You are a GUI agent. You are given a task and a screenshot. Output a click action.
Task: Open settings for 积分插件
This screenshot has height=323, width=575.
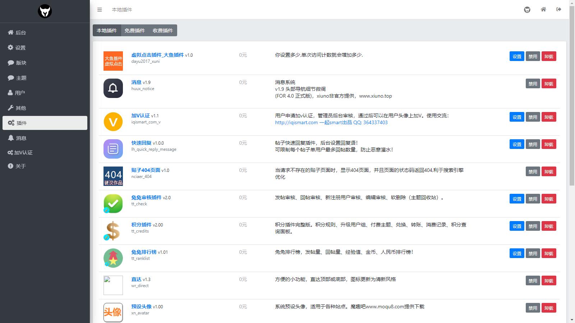coord(517,226)
